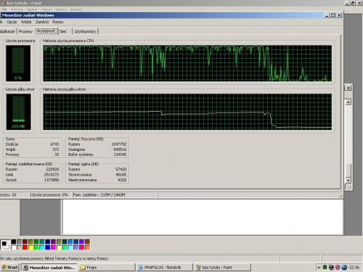363x272 pixels.
Task: Open the Zamknij menu
Action: coord(42,22)
